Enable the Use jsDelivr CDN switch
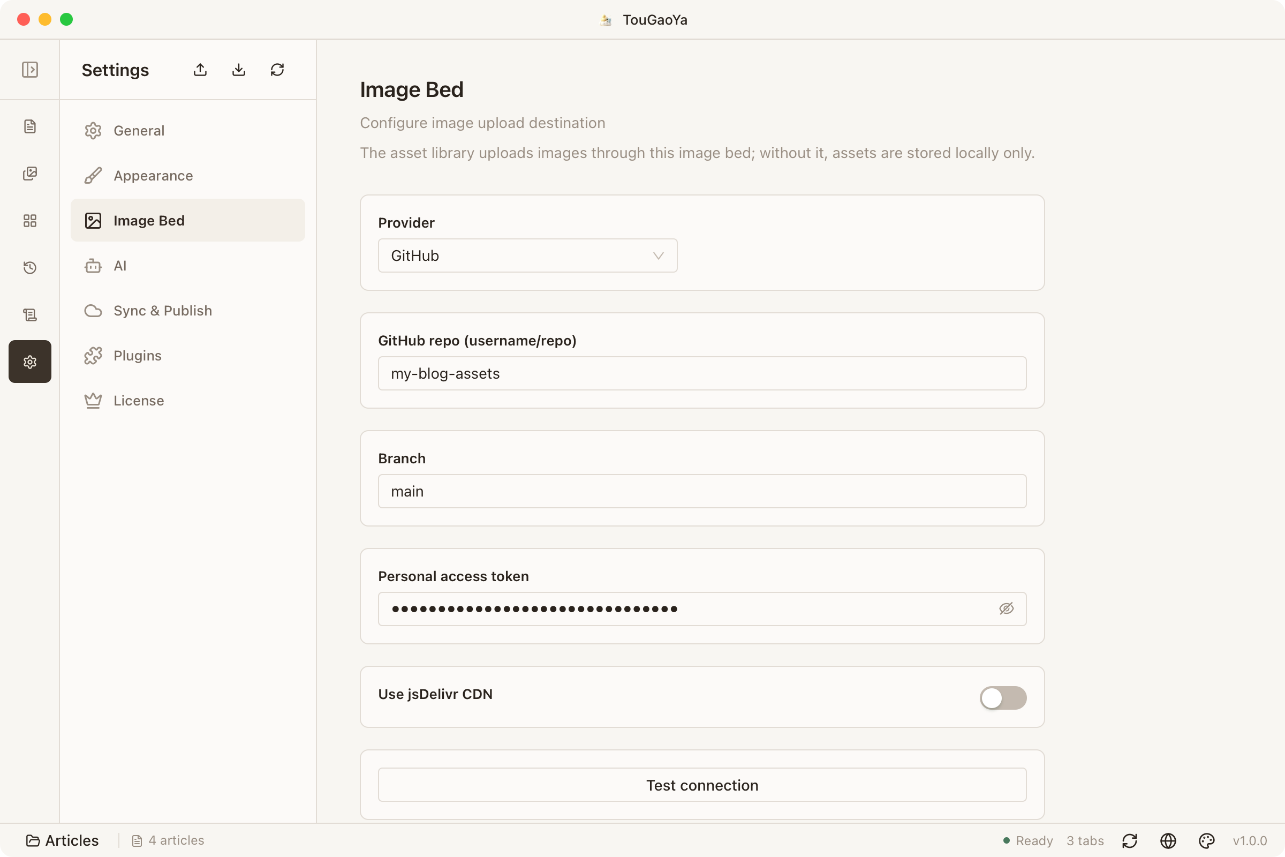 [1003, 697]
